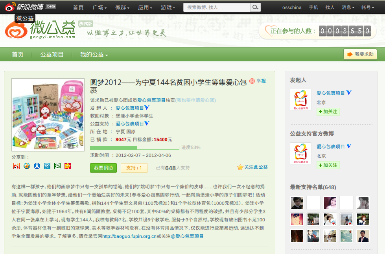Show image 4 in the project photo pager
The width and height of the screenshot is (385, 254).
[x=77, y=146]
